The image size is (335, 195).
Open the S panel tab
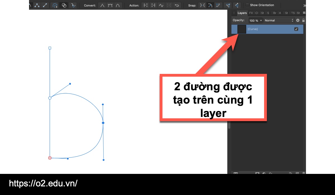coord(268,13)
